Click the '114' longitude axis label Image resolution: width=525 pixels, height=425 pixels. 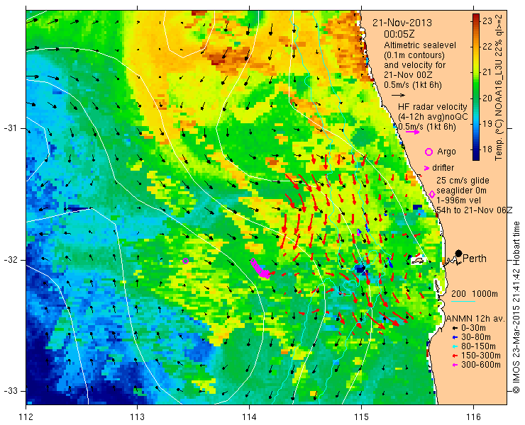pyautogui.click(x=249, y=417)
